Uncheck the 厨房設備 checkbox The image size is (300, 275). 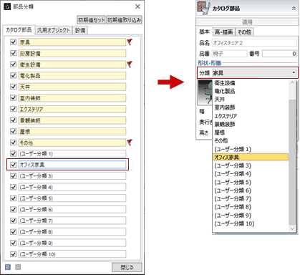click(x=14, y=53)
